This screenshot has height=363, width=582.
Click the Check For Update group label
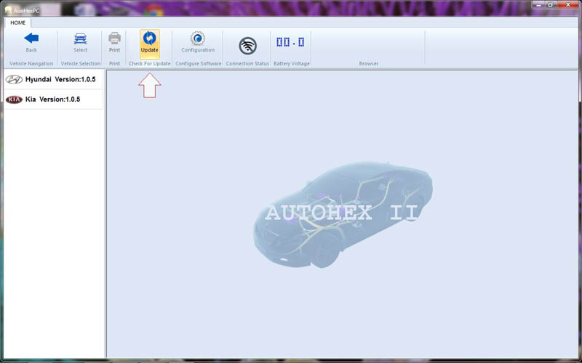[x=150, y=64]
